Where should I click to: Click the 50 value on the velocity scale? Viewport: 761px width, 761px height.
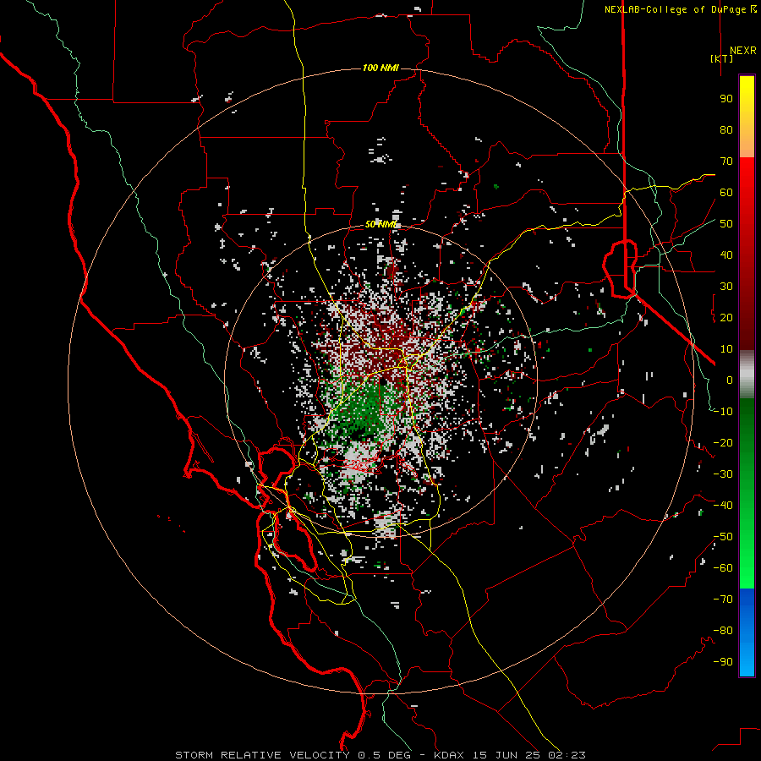(x=726, y=224)
